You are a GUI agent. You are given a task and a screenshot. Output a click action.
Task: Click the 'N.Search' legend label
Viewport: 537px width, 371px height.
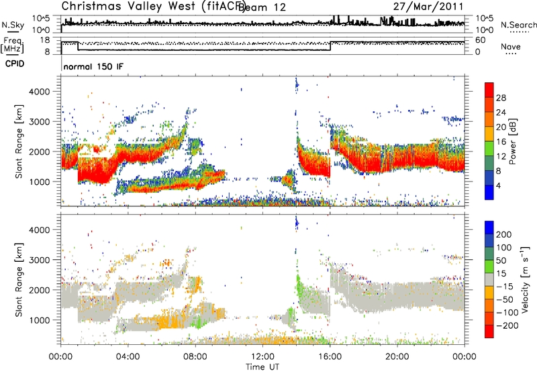tap(519, 25)
